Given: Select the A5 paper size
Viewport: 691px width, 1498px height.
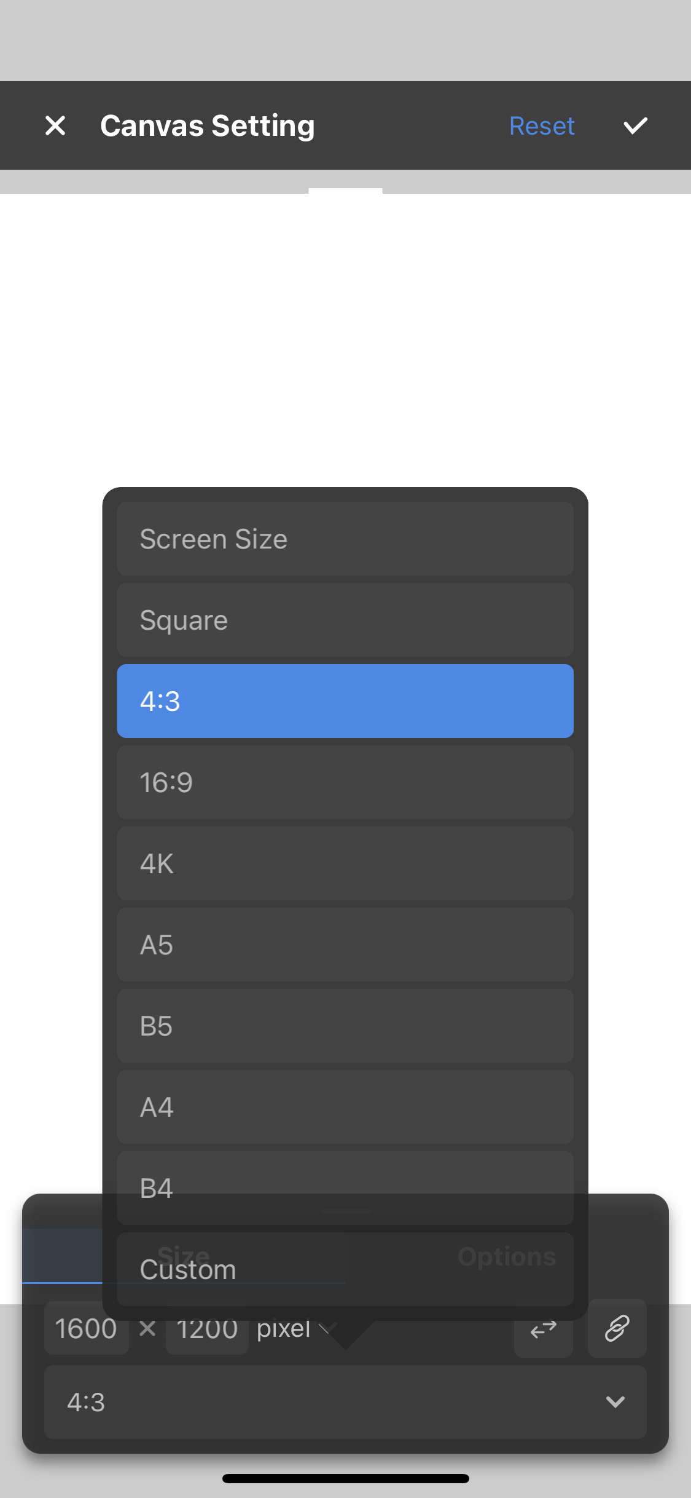Looking at the screenshot, I should 345,945.
